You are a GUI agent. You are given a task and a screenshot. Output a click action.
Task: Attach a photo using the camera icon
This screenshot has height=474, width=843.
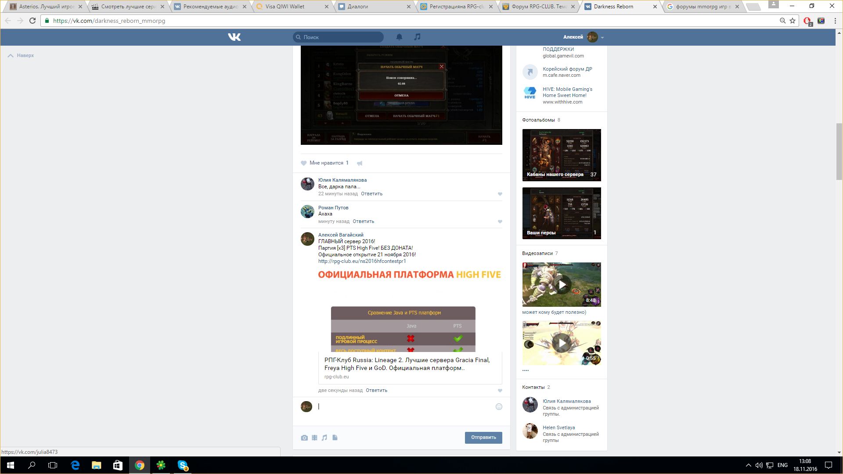[x=304, y=438]
